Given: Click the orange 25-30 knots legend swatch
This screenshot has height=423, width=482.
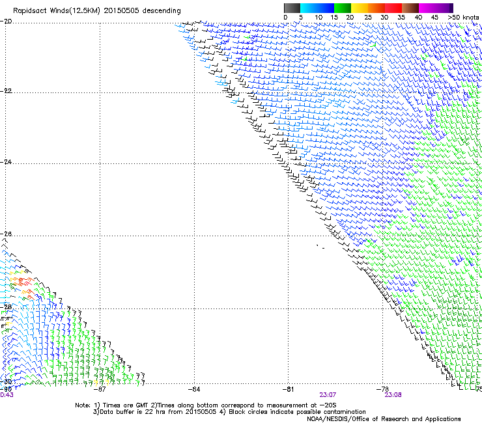Looking at the screenshot, I should pyautogui.click(x=376, y=8).
